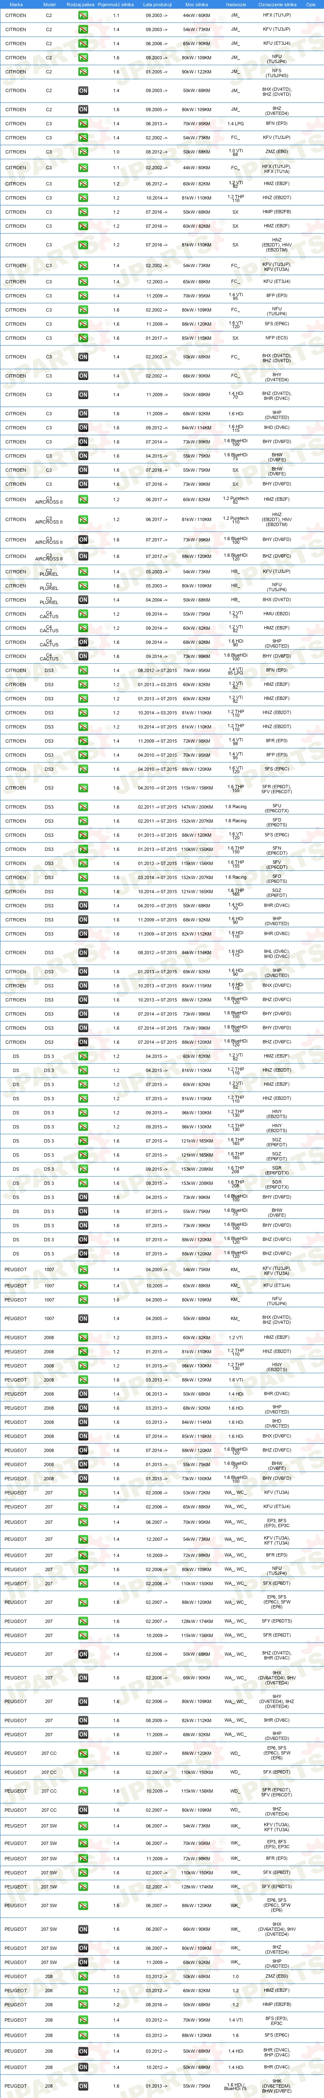Screen dimensions: 324x2098
Task: Click petrol icon in C2 KFU (ET3J4) row
Action: [x=83, y=43]
